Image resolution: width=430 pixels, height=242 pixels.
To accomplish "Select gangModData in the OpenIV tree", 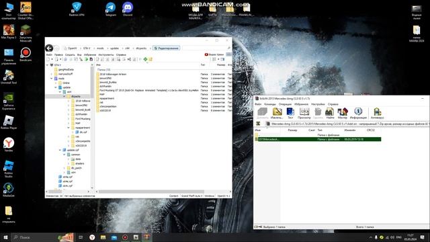I will [x=66, y=69].
